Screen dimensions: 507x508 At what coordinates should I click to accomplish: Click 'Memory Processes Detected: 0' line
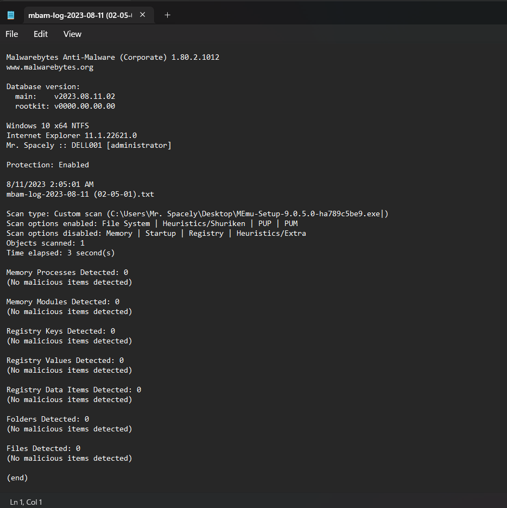[67, 272]
